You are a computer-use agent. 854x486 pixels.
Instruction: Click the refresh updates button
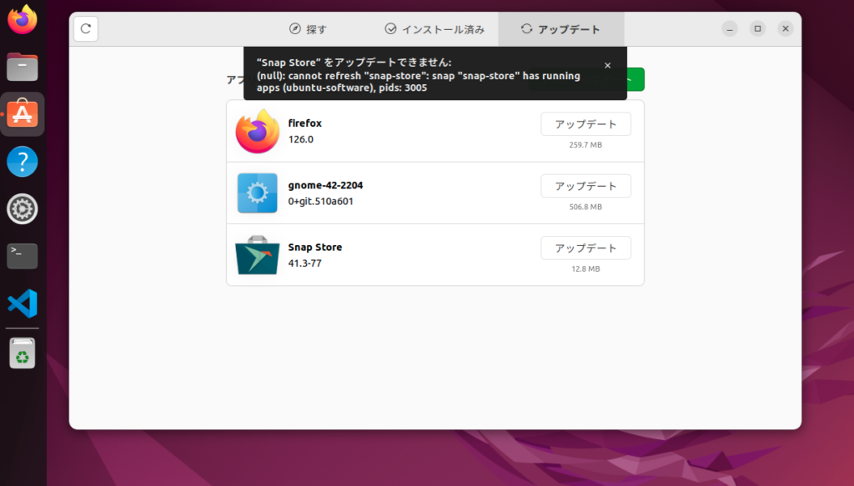(86, 29)
